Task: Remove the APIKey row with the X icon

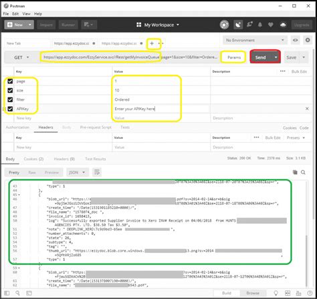Action: (x=307, y=109)
